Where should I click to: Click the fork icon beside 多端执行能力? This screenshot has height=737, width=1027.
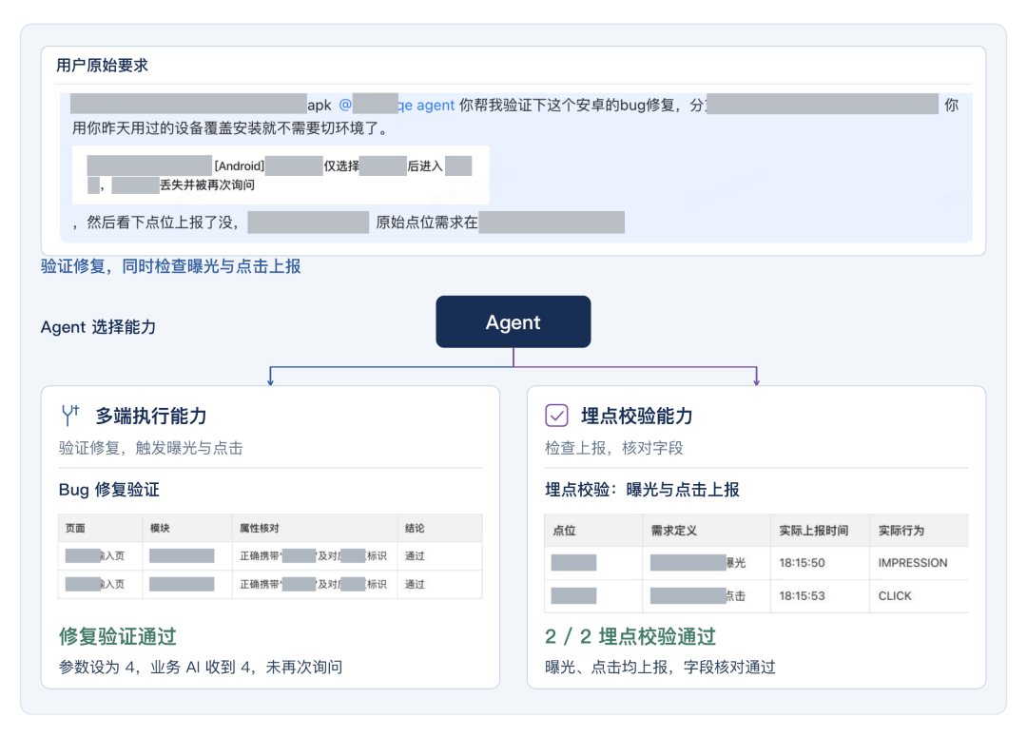point(70,416)
